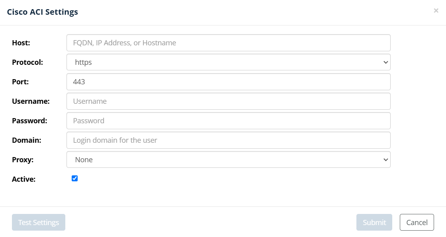446x237 pixels.
Task: Uncheck the Active checkbox
Action: (x=74, y=179)
